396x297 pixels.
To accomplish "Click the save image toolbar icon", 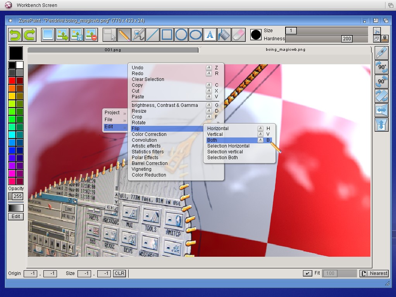I will [x=77, y=35].
